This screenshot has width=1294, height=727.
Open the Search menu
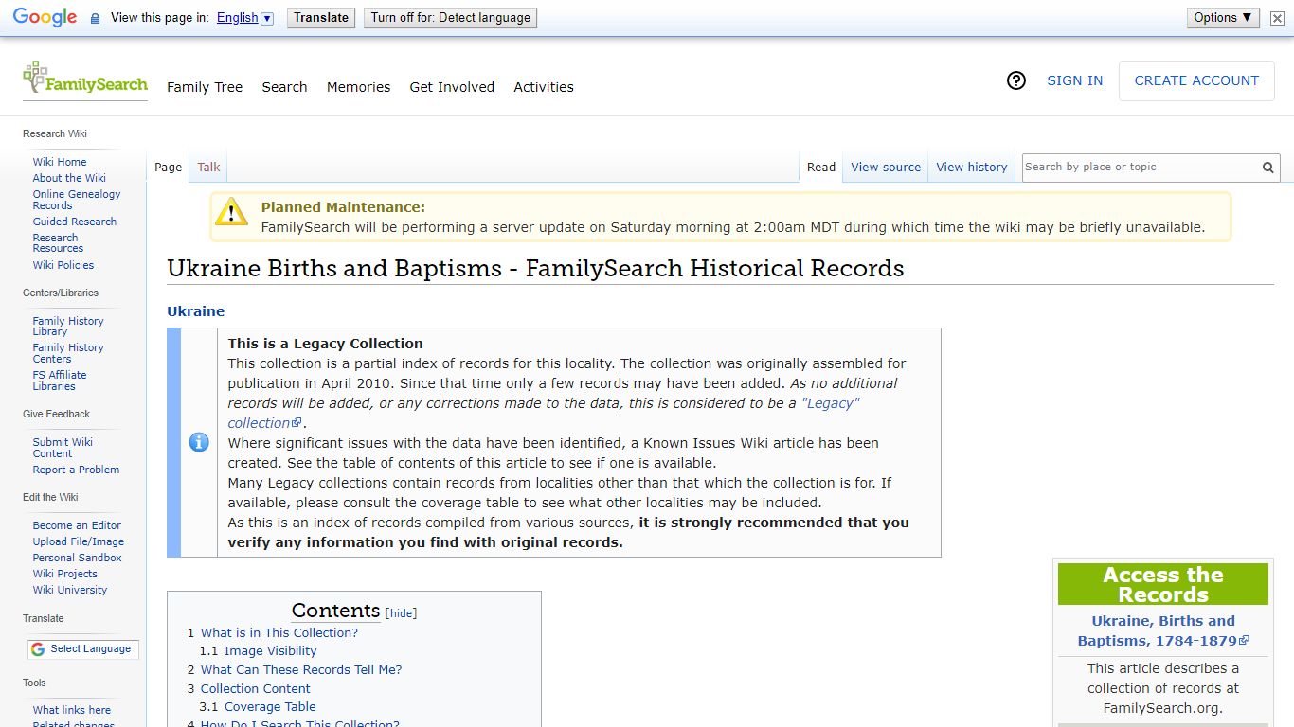pos(284,87)
